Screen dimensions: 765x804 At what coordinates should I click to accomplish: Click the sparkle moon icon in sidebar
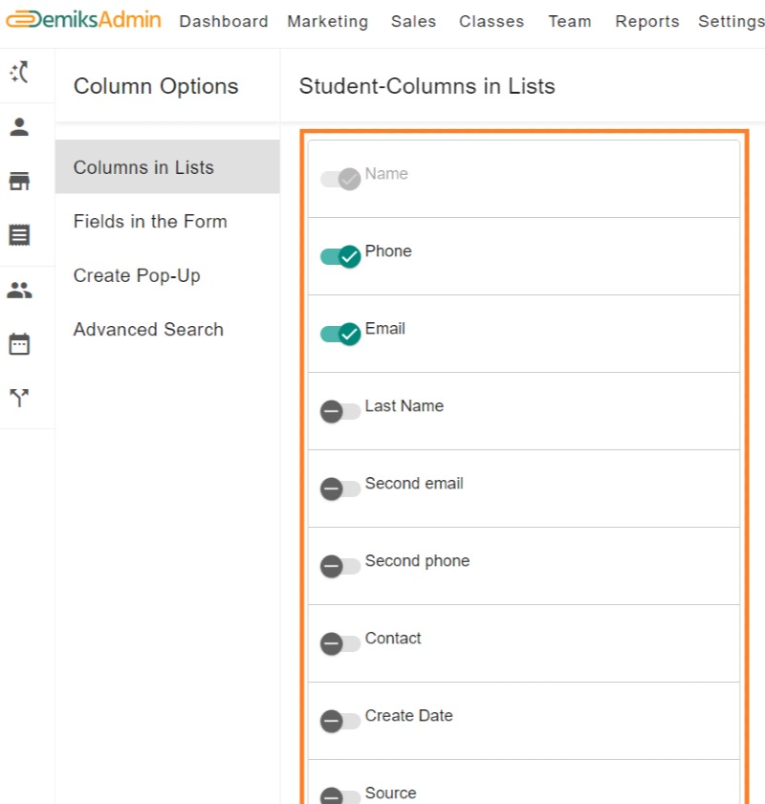coord(19,73)
